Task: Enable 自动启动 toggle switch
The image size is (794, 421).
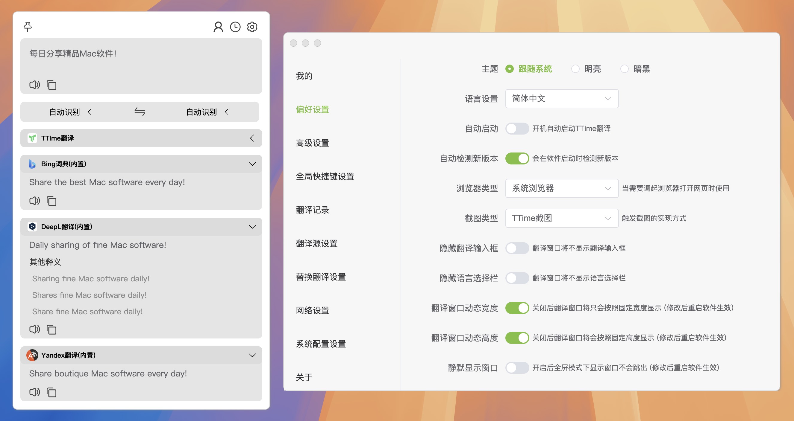Action: click(x=517, y=129)
